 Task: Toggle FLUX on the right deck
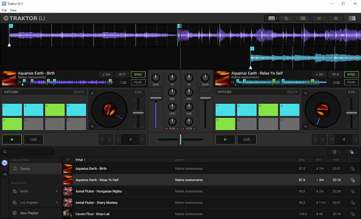pyautogui.click(x=351, y=82)
